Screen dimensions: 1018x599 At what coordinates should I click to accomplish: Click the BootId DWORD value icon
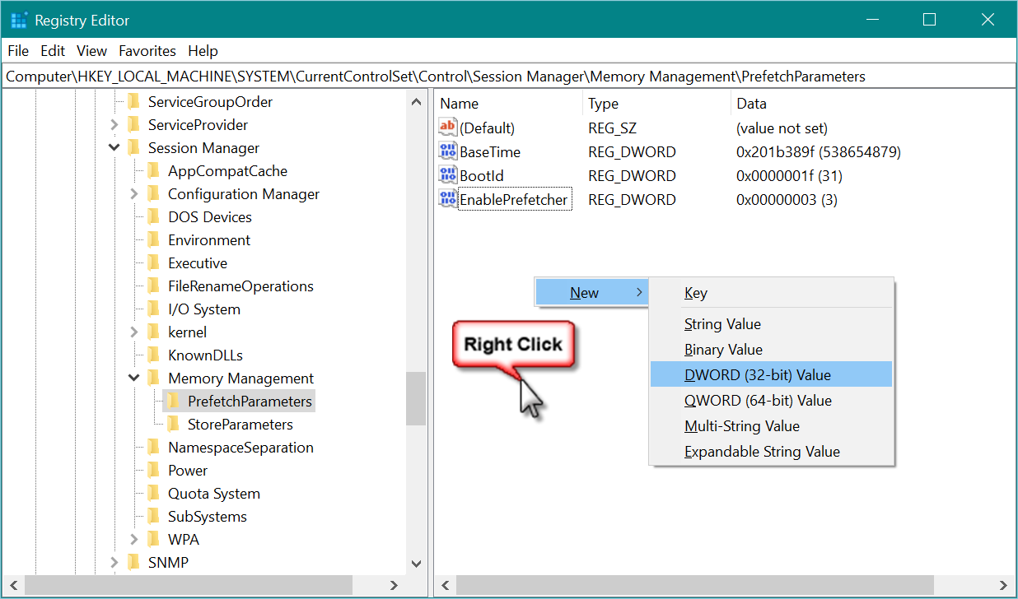pyautogui.click(x=448, y=175)
